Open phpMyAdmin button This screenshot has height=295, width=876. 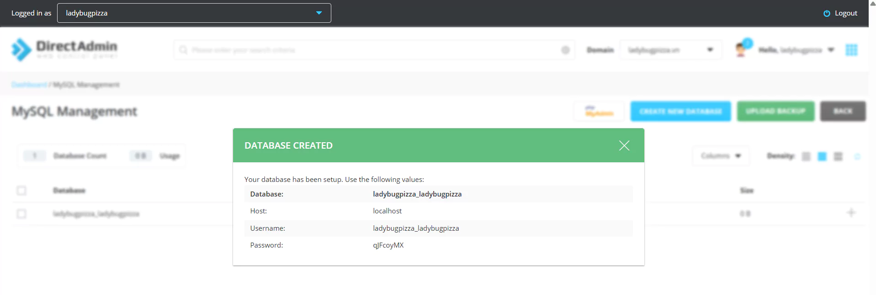pyautogui.click(x=599, y=111)
